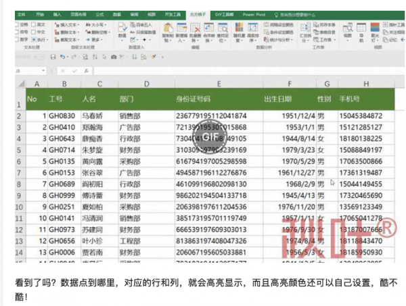Click the 记忆 icon in view group

[385, 40]
